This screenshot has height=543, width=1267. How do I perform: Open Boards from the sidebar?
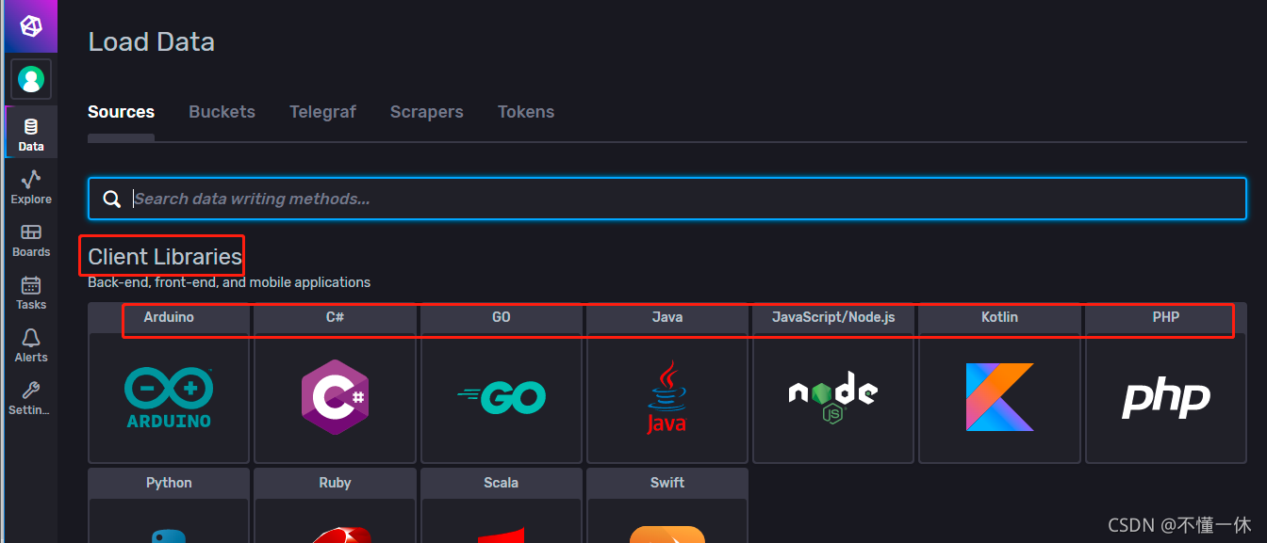31,238
